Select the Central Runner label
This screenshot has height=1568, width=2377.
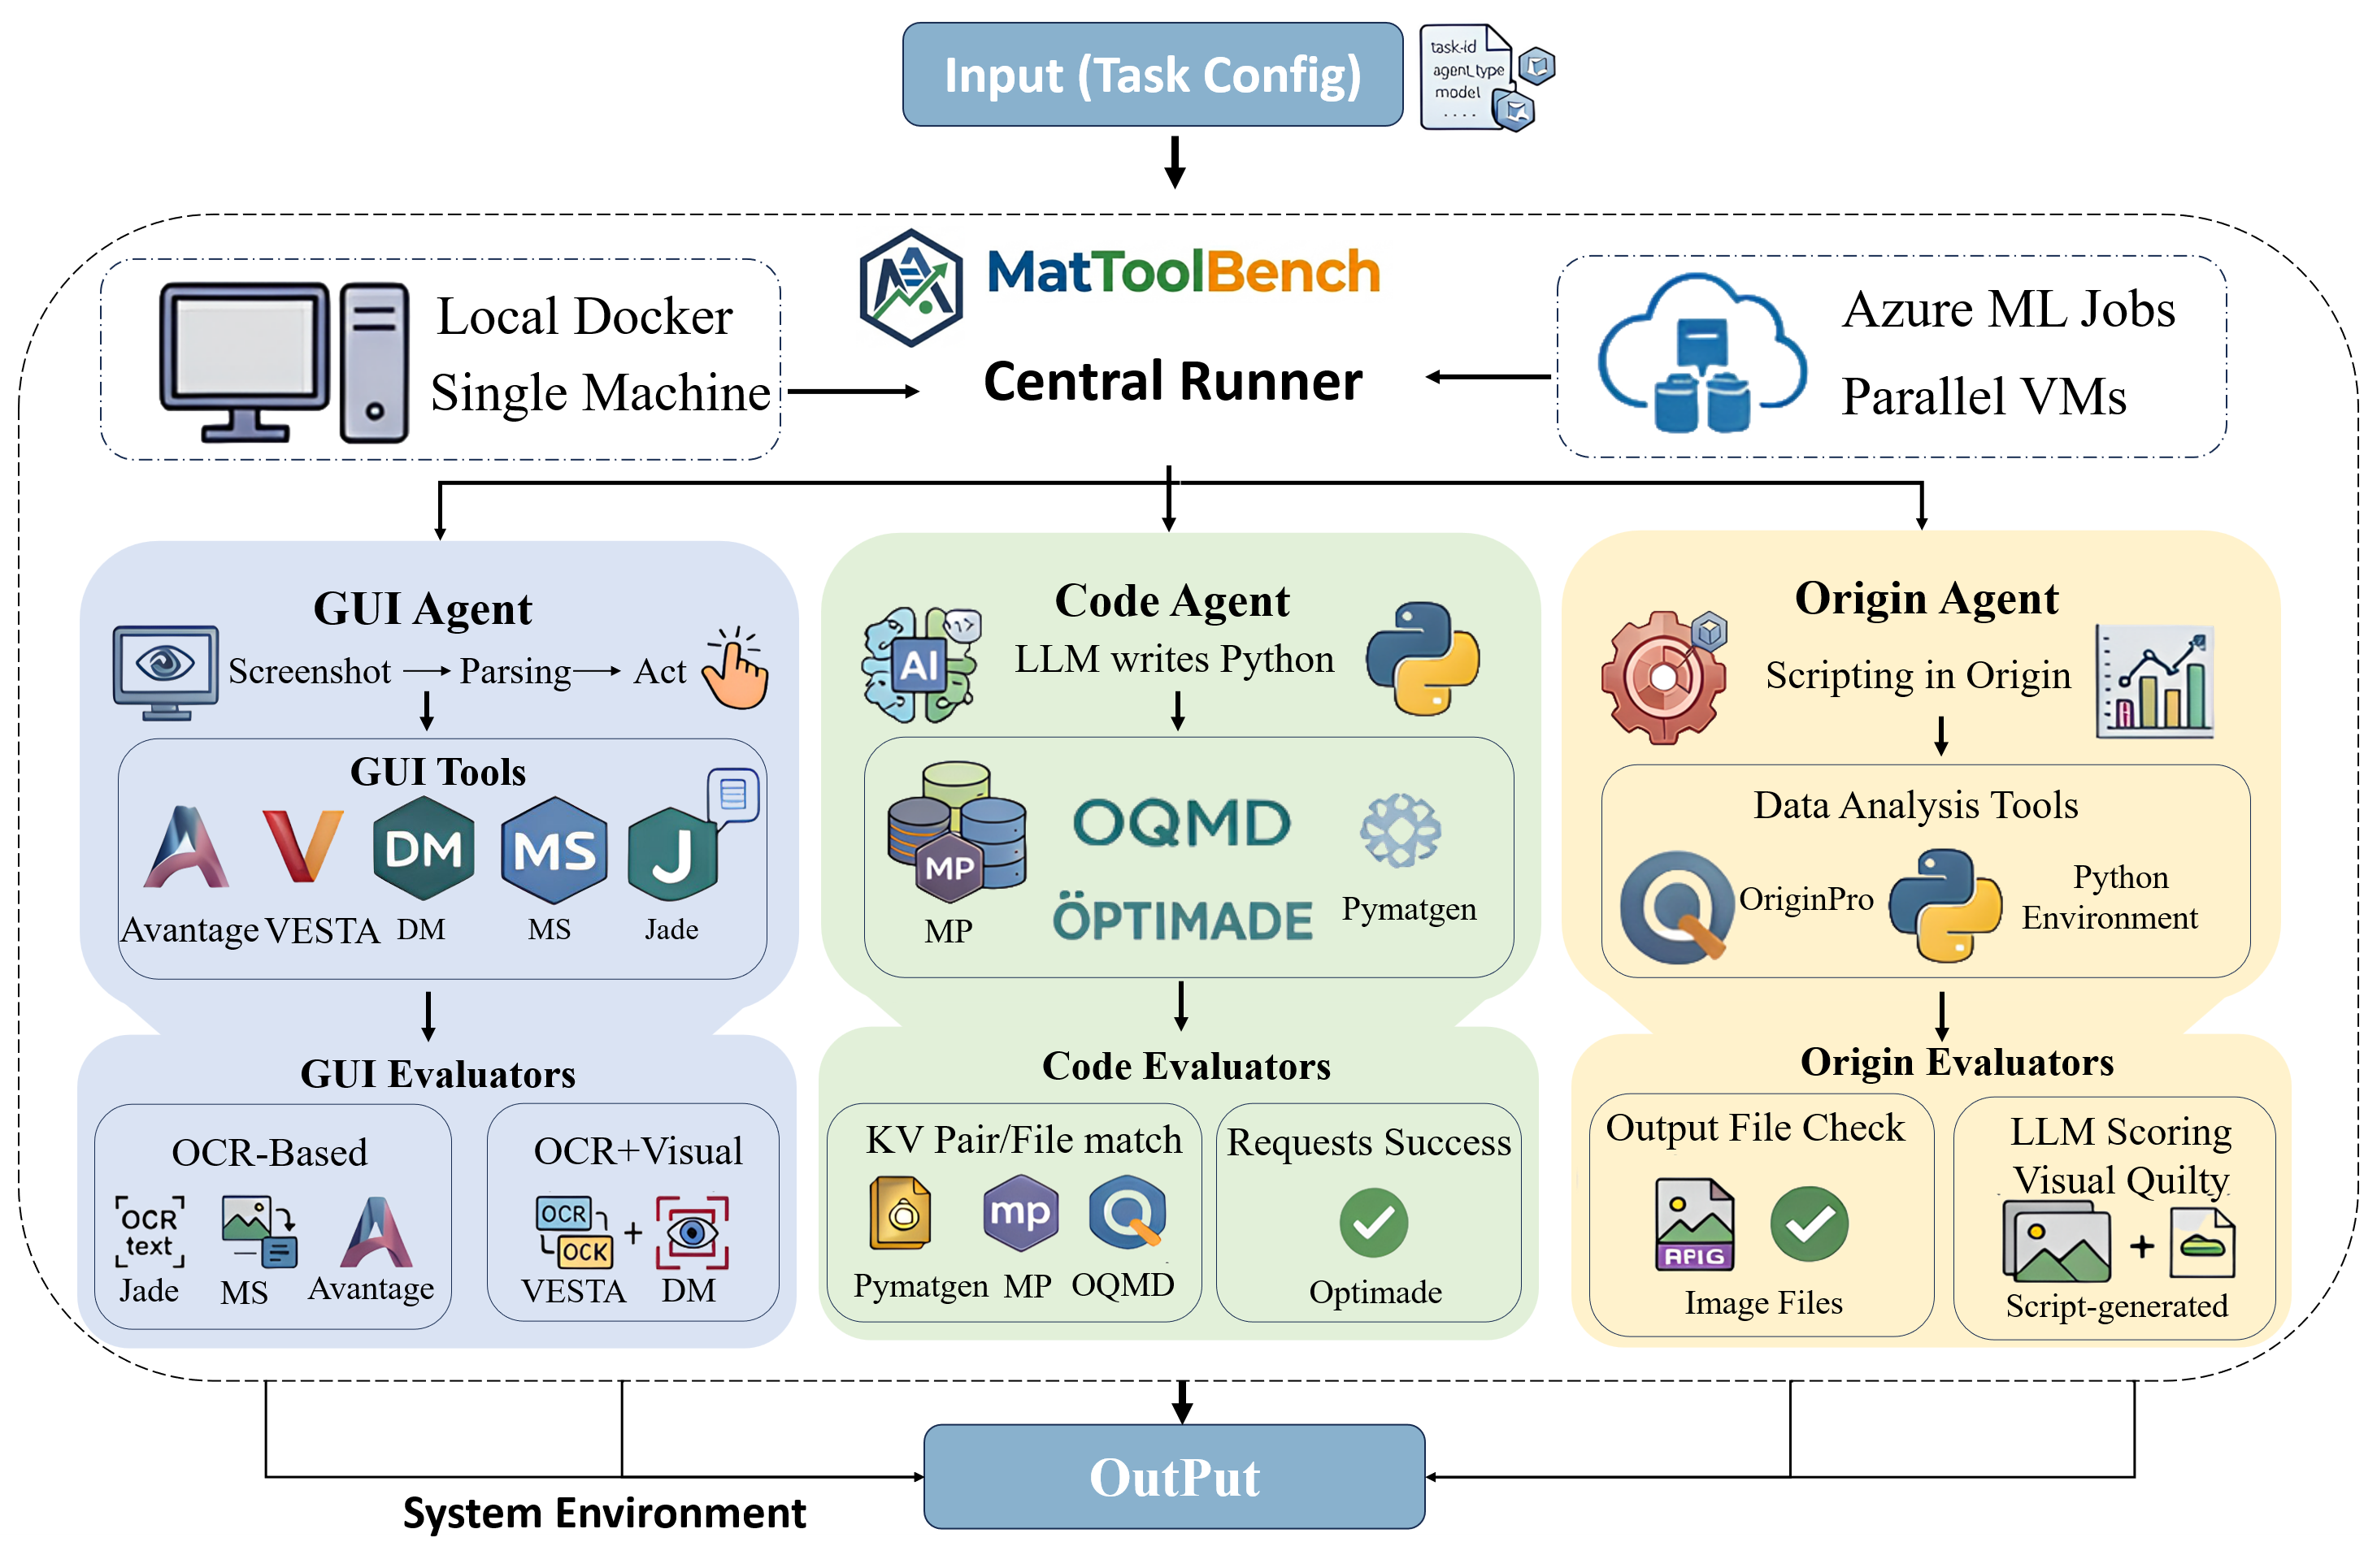point(1172,381)
